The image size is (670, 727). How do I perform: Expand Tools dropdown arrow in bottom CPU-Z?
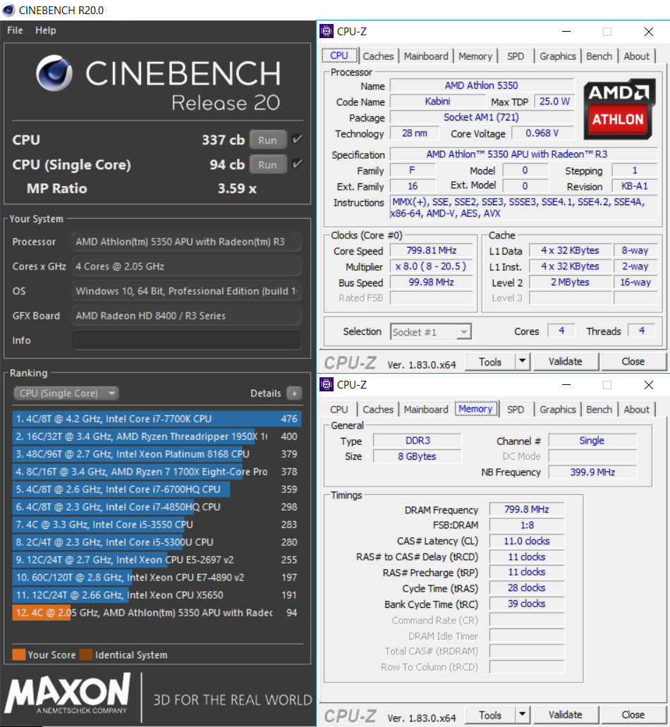click(522, 714)
